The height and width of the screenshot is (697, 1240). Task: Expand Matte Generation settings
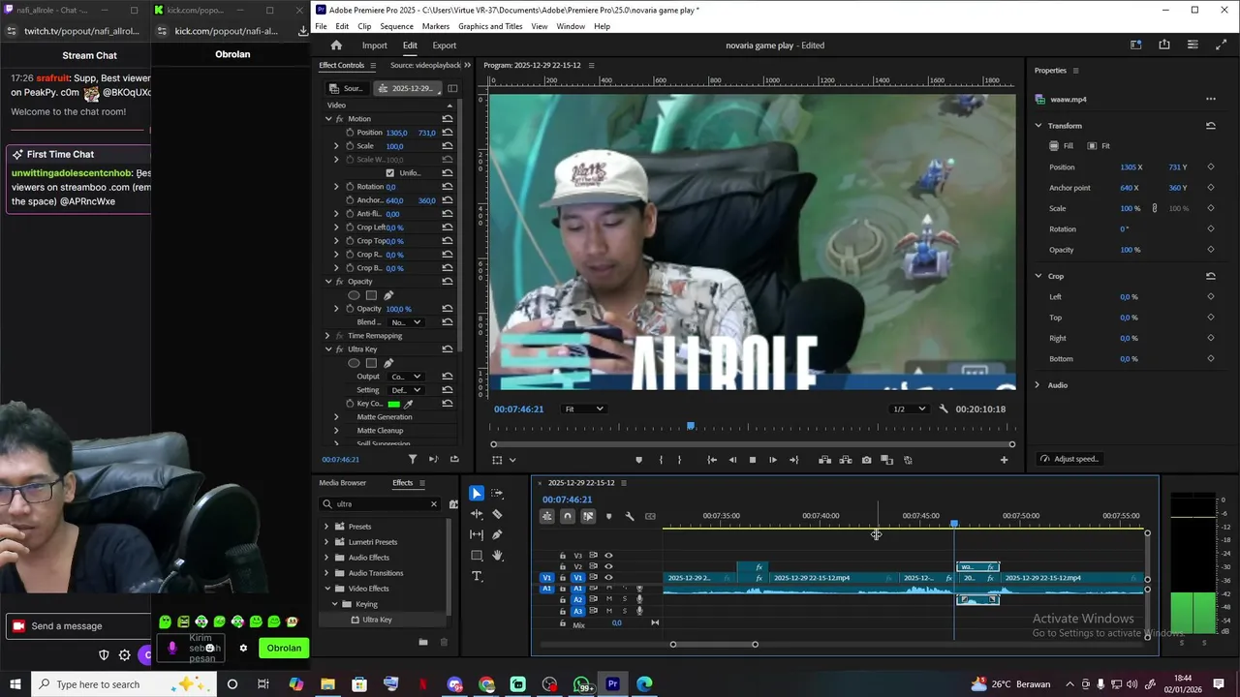tap(336, 417)
